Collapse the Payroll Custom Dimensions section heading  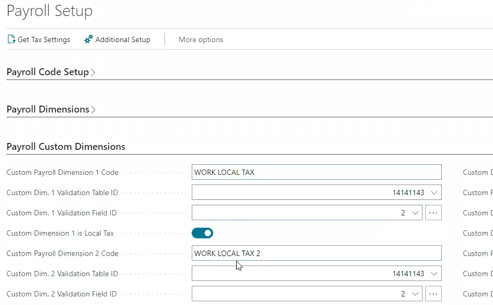click(x=66, y=147)
